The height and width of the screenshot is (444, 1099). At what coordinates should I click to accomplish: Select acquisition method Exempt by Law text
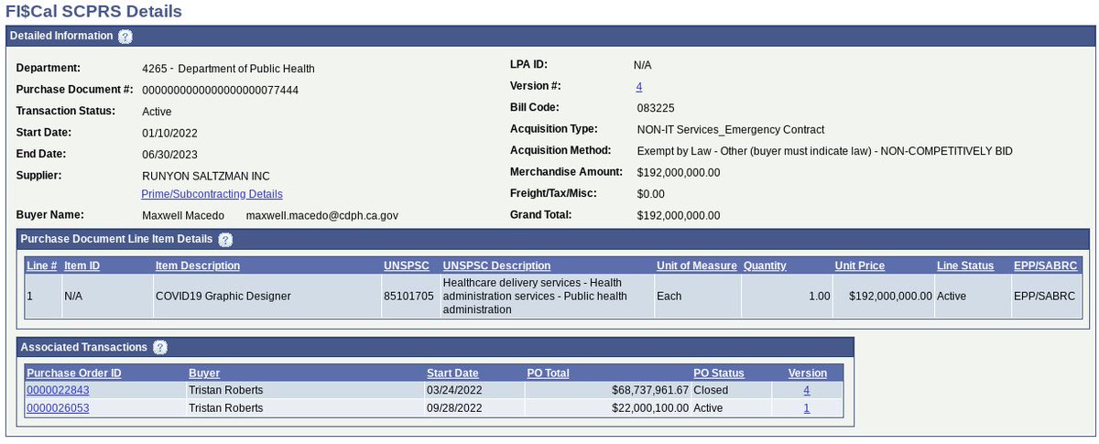pos(824,151)
